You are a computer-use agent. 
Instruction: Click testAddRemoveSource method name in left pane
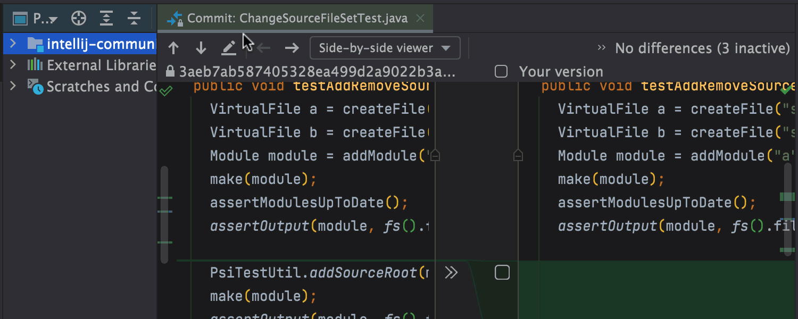361,86
